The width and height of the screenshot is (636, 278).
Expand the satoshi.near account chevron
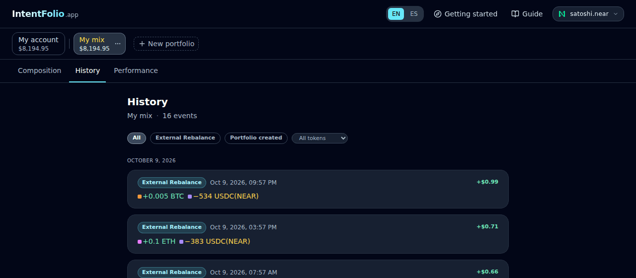(616, 14)
